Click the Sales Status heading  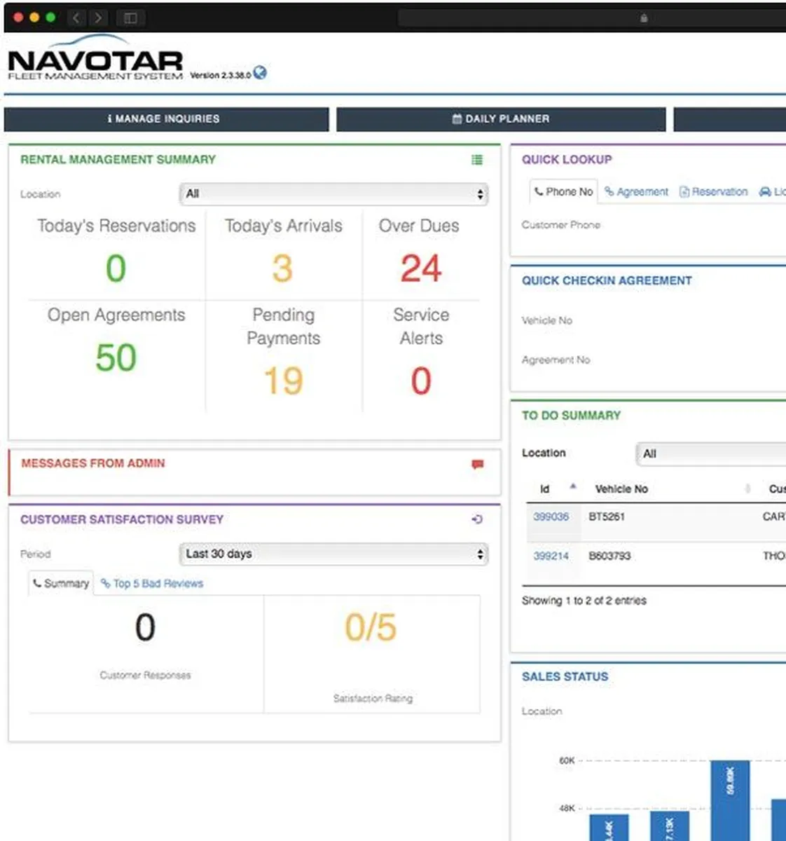click(565, 676)
